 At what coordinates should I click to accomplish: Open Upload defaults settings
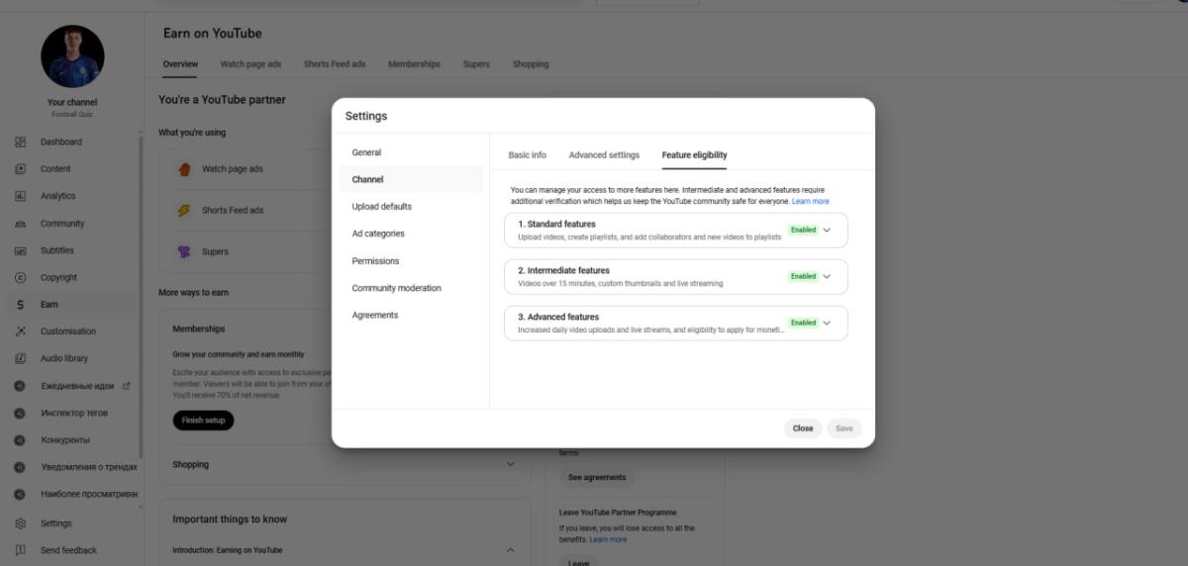pos(411,207)
